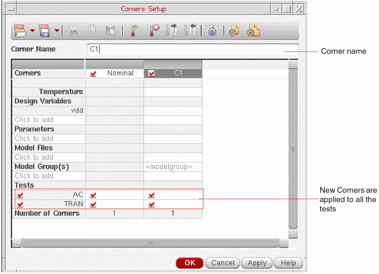The width and height of the screenshot is (379, 274).
Task: Click the single document gear icon
Action: [x=233, y=31]
